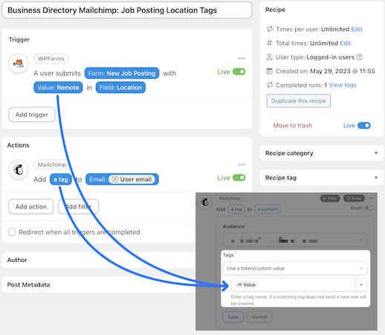Click the Value: Remote token

click(58, 87)
